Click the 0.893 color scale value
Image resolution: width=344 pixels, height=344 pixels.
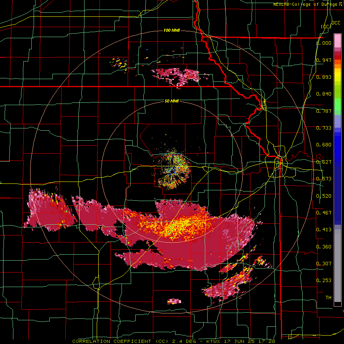[324, 77]
